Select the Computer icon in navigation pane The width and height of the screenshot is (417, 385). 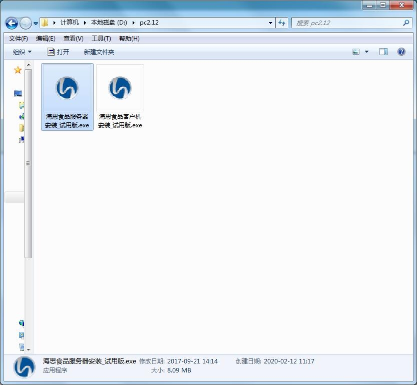[x=22, y=139]
